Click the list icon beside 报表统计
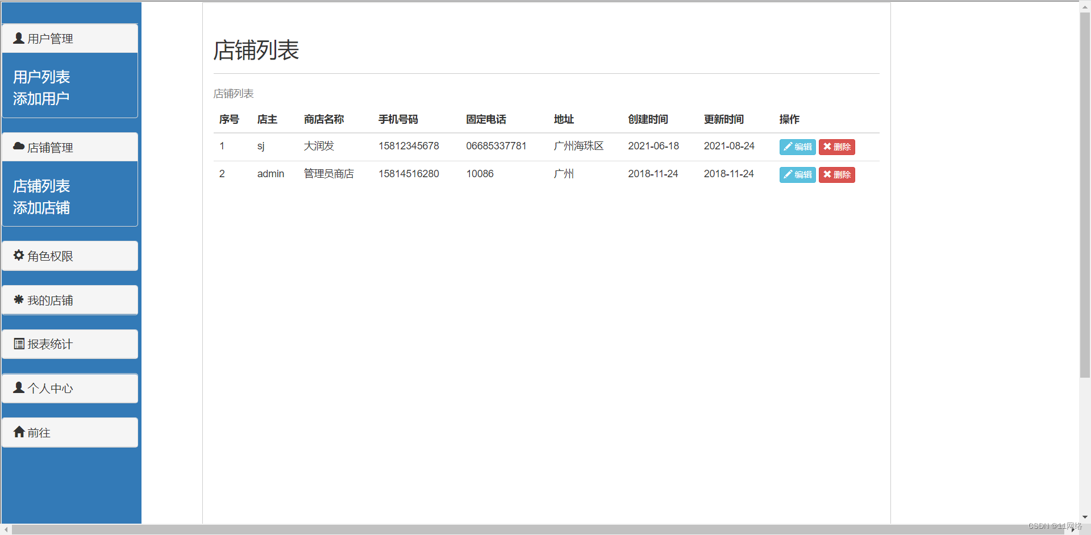Screen dimensions: 1091x535 pos(19,344)
